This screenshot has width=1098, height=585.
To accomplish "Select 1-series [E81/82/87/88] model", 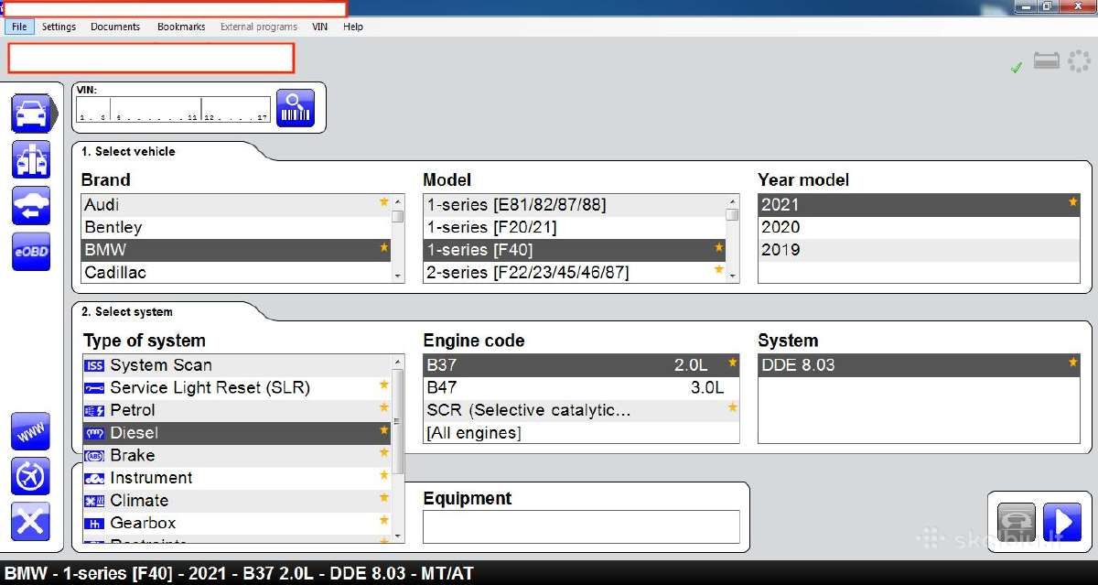I will (x=575, y=204).
